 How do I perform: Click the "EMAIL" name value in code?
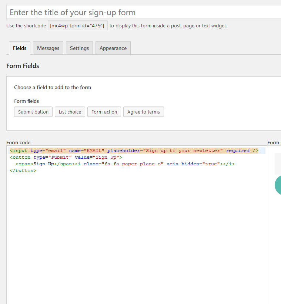coord(94,151)
